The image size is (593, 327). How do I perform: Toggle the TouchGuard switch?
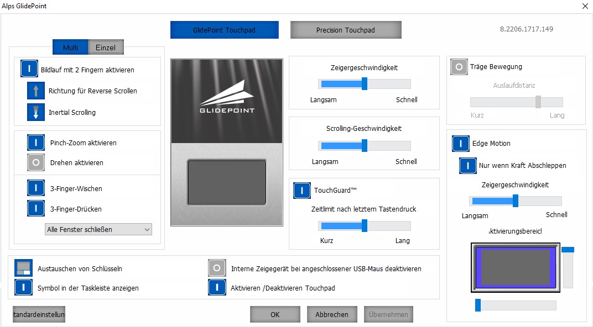(x=302, y=191)
